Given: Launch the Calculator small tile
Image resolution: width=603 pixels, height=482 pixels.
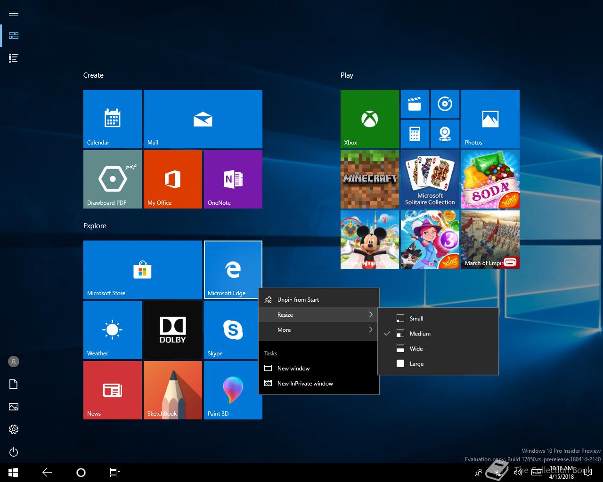Looking at the screenshot, I should click(415, 134).
